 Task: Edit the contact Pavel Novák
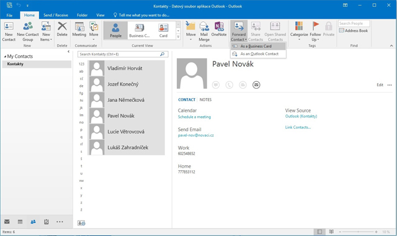380,85
